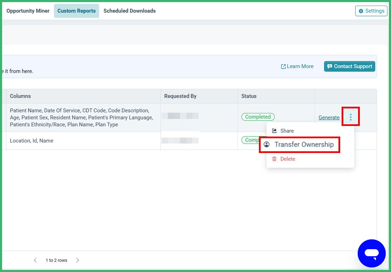
Task: Click the left pagination chevron
Action: click(x=35, y=260)
